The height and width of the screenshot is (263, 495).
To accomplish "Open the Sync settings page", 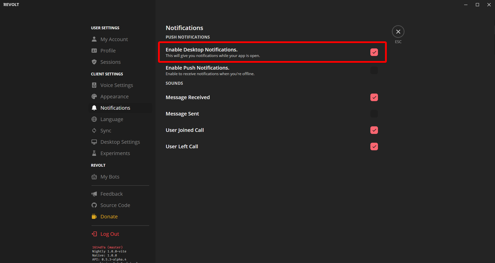I will [x=120, y=130].
